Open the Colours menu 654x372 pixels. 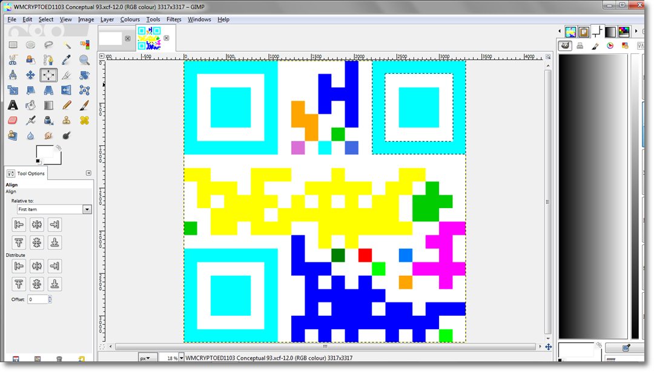[x=130, y=19]
